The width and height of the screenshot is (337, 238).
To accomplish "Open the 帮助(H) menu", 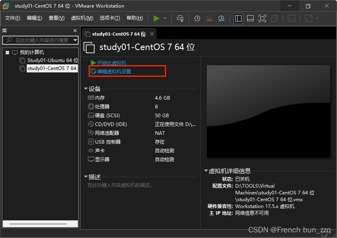I will point(135,18).
